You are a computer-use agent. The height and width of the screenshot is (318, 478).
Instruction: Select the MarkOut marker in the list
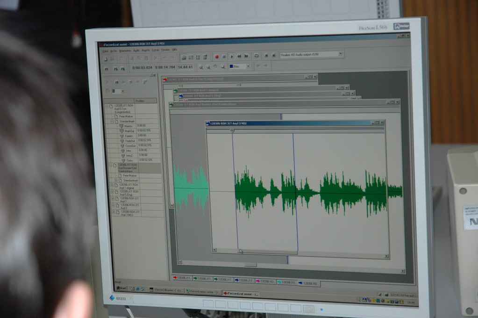[128, 131]
